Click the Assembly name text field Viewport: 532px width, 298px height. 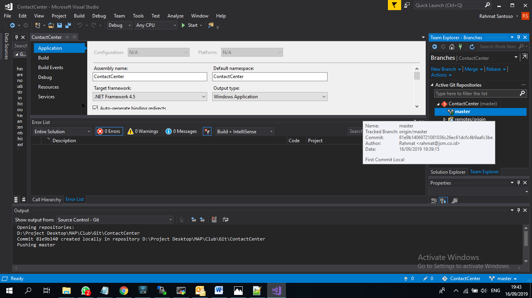pos(150,77)
